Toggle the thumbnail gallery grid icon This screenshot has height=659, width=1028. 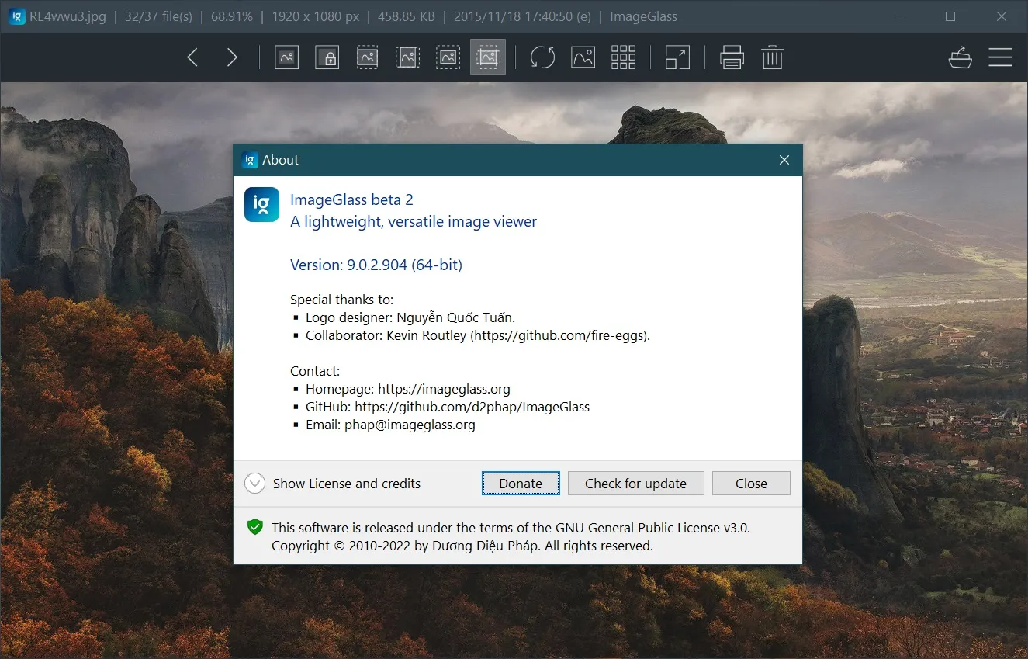tap(623, 57)
